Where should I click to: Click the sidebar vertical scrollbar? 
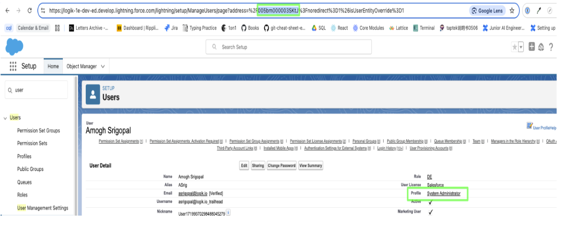pyautogui.click(x=76, y=146)
